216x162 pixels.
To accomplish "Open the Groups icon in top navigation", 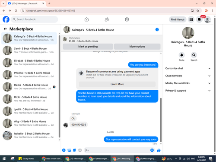I will click(127, 19).
